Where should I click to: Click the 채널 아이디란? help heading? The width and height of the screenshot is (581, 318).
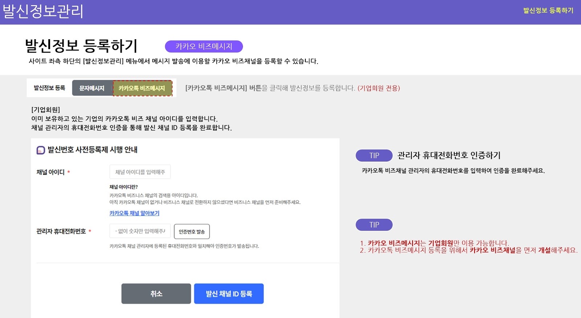pyautogui.click(x=123, y=187)
